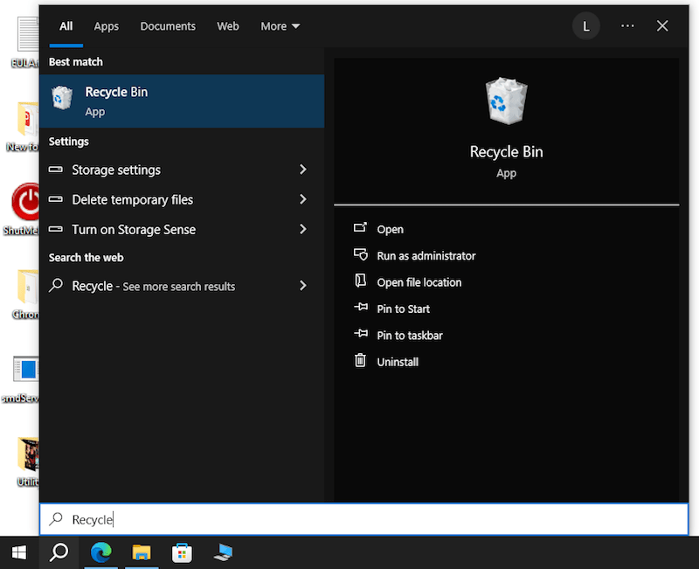The image size is (699, 569).
Task: Click inside the search text box
Action: (262, 519)
